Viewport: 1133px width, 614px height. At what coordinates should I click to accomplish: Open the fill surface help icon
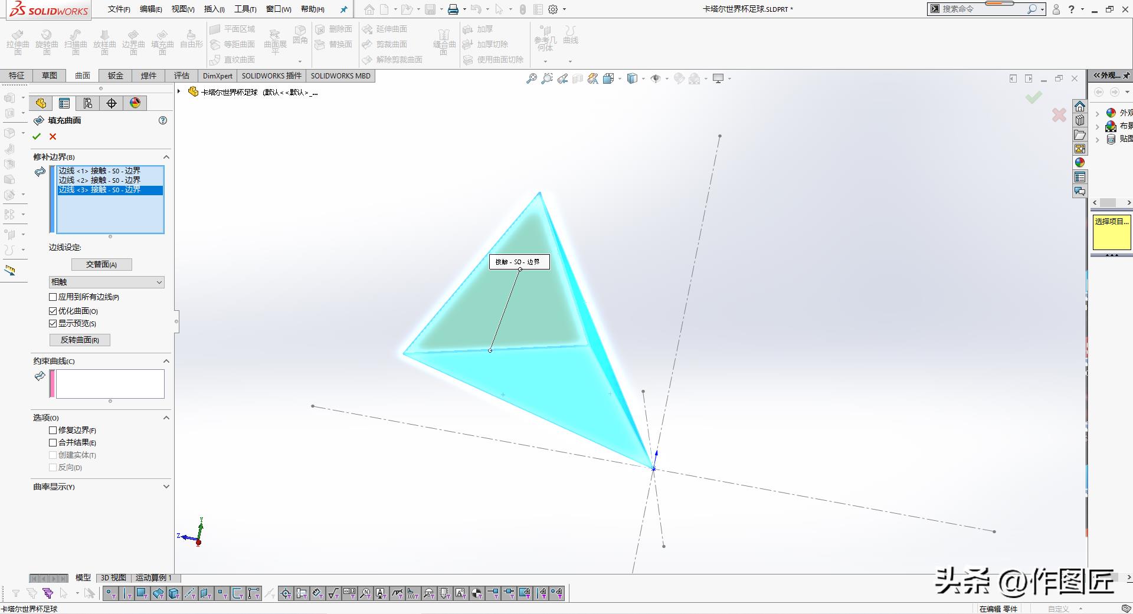tap(163, 120)
